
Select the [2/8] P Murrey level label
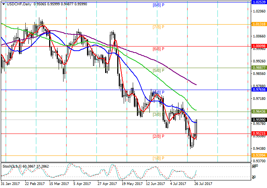click(158, 136)
